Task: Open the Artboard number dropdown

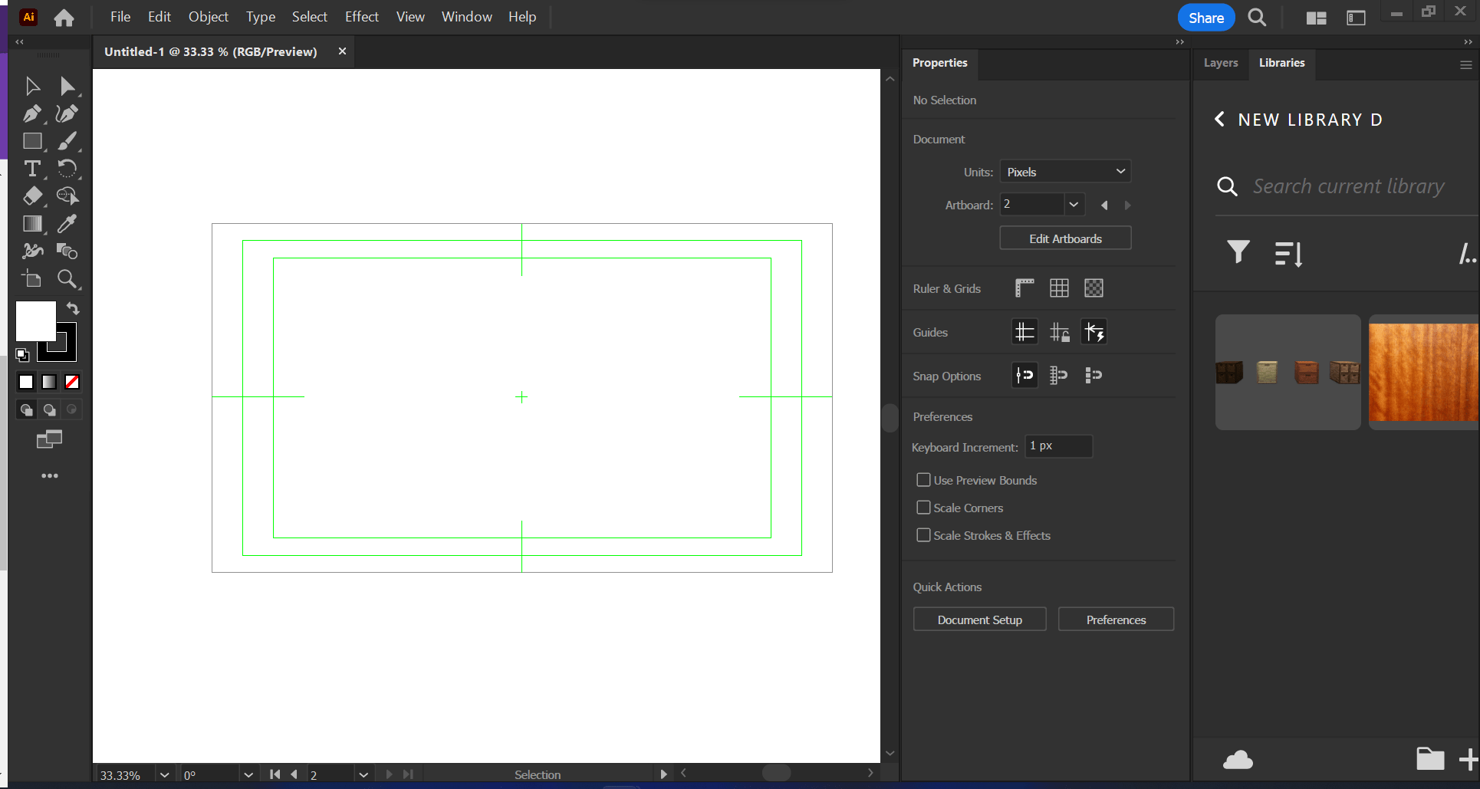Action: pyautogui.click(x=1074, y=205)
